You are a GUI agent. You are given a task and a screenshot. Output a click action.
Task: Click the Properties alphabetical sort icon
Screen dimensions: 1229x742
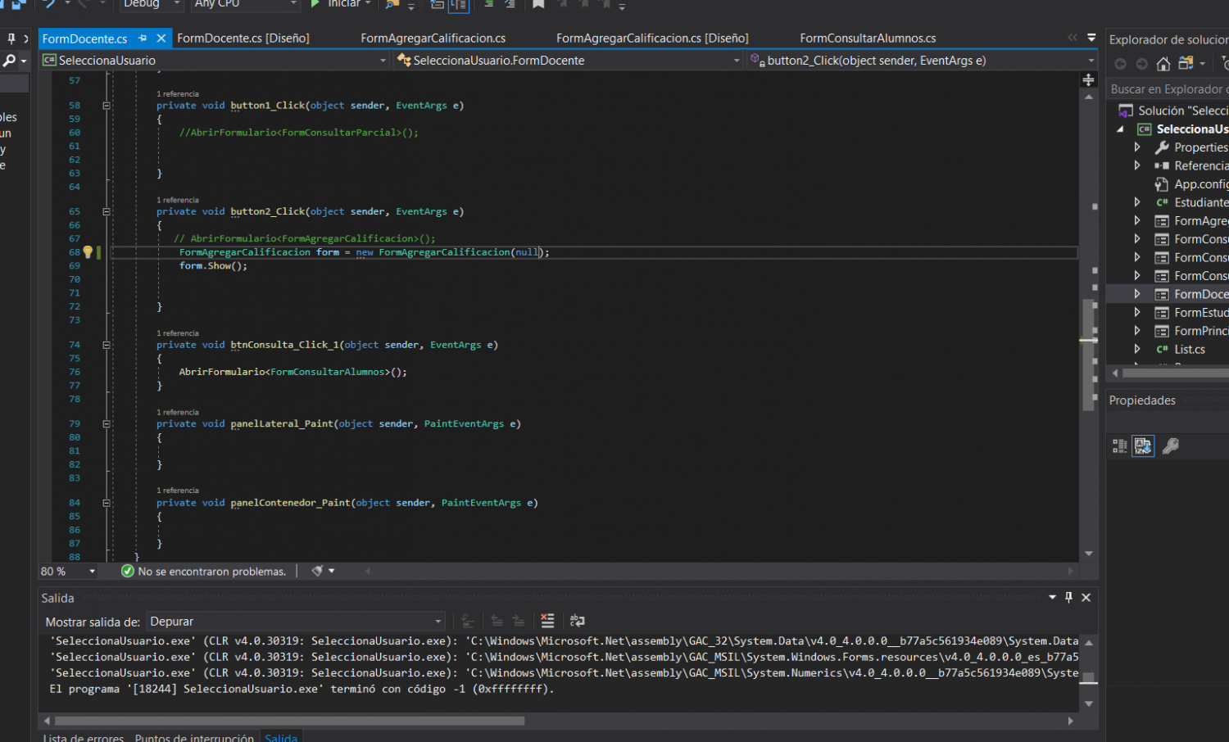tap(1143, 446)
